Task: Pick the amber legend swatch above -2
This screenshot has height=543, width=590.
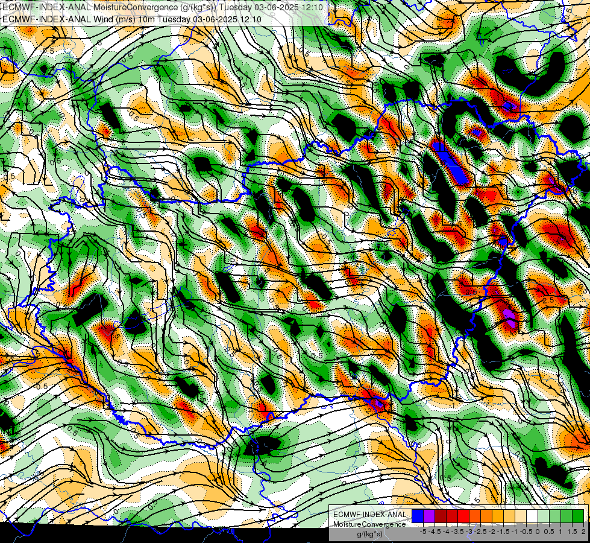Action: (497, 516)
